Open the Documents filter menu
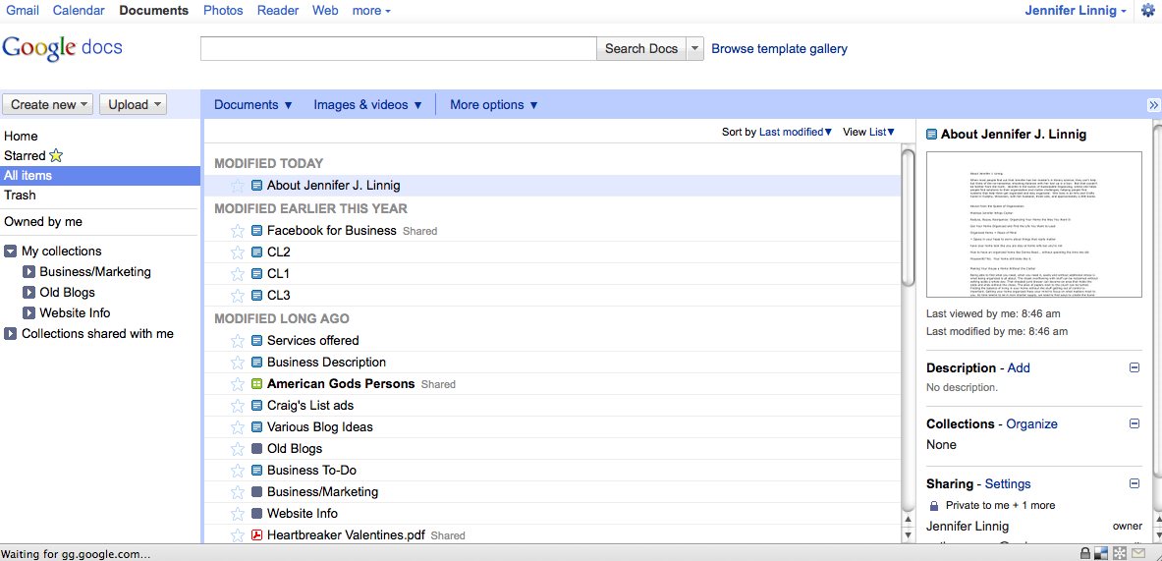This screenshot has width=1162, height=561. coord(253,104)
